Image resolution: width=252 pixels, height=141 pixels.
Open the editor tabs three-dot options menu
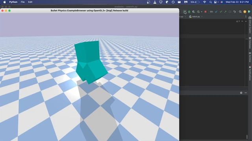pos(246,16)
